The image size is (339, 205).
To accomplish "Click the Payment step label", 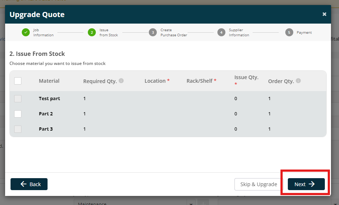I will click(304, 32).
